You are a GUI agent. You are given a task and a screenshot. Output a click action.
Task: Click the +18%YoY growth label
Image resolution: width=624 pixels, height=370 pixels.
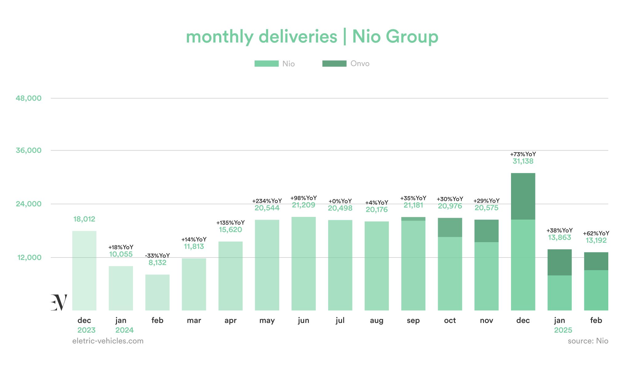point(121,247)
